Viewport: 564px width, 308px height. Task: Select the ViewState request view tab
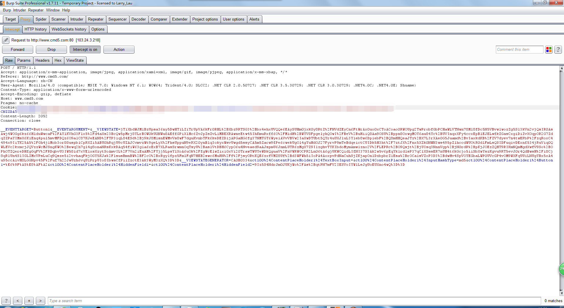(x=75, y=60)
